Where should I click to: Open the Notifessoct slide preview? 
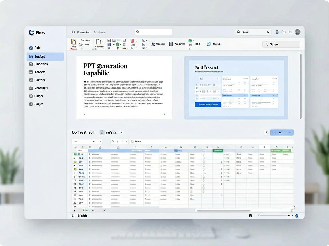[x=236, y=88]
